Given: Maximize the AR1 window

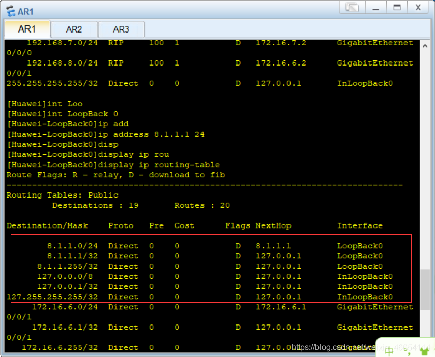Looking at the screenshot, I should tap(397, 7).
